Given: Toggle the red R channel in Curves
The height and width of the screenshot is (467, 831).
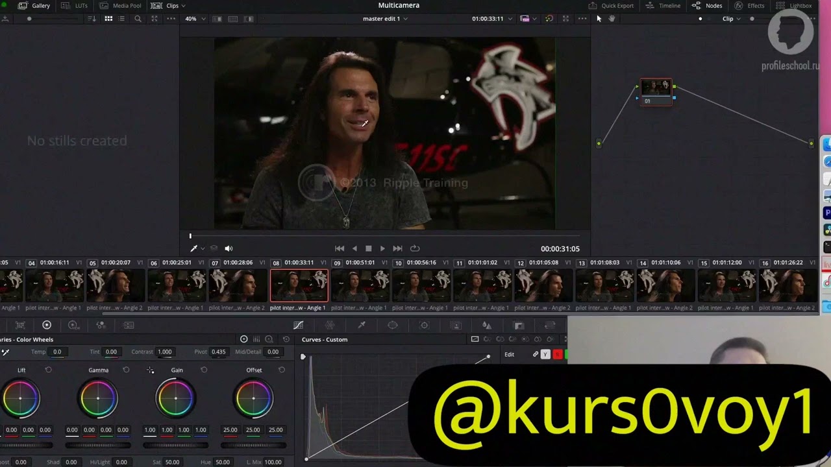Looking at the screenshot, I should pos(557,354).
